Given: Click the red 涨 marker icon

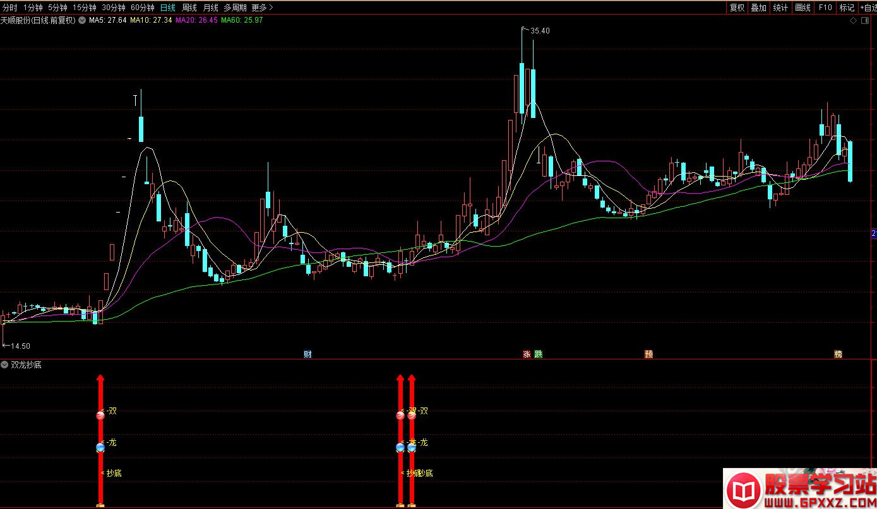Looking at the screenshot, I should click(x=527, y=354).
